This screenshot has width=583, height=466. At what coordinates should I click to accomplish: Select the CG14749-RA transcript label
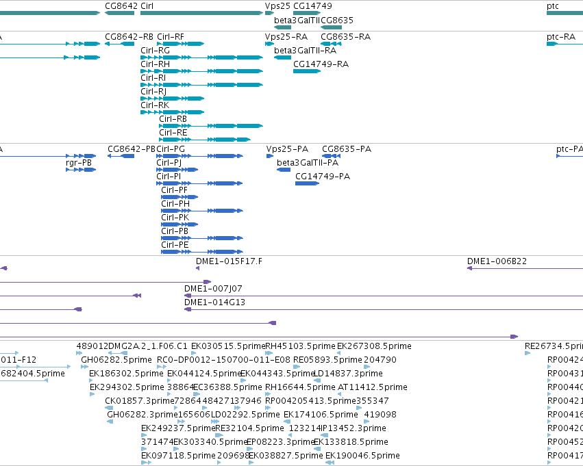tap(321, 64)
